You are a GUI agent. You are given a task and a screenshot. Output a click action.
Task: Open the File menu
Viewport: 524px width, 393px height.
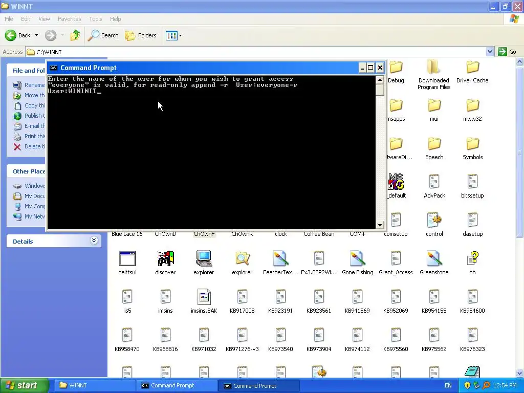click(9, 19)
